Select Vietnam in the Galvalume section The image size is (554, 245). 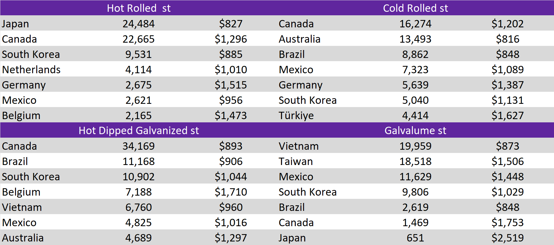[x=299, y=146]
